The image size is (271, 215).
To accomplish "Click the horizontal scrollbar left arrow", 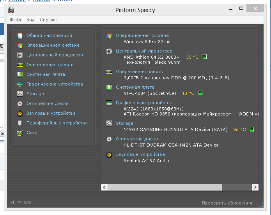I will coord(104,187).
